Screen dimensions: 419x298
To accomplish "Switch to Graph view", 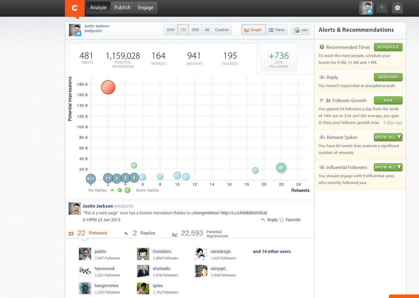I will tap(253, 30).
